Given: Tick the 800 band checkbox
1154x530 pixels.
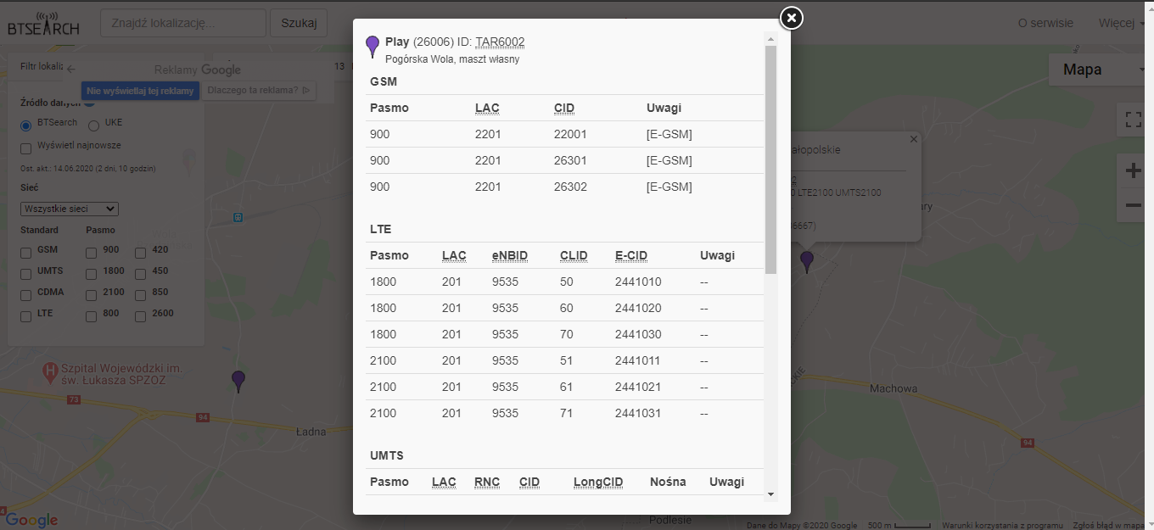Looking at the screenshot, I should click(x=92, y=316).
